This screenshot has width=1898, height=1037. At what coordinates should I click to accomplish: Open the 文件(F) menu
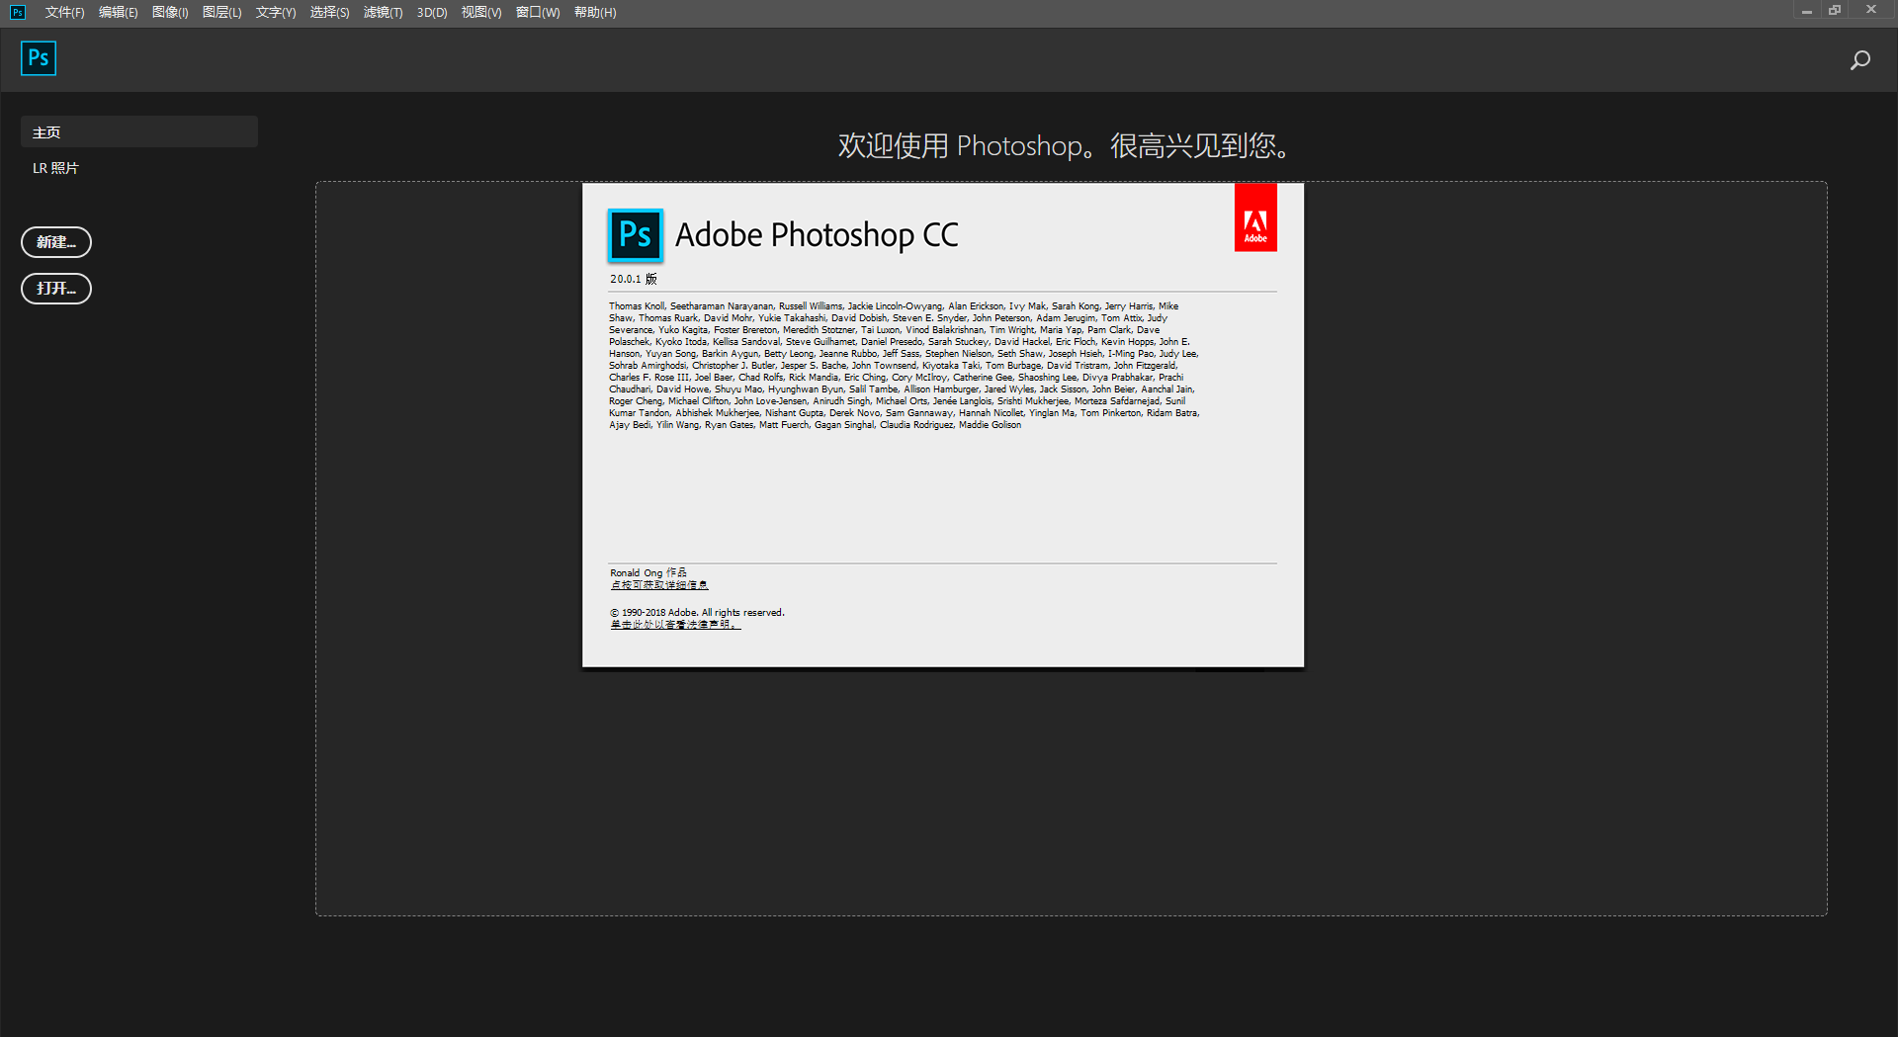click(64, 13)
